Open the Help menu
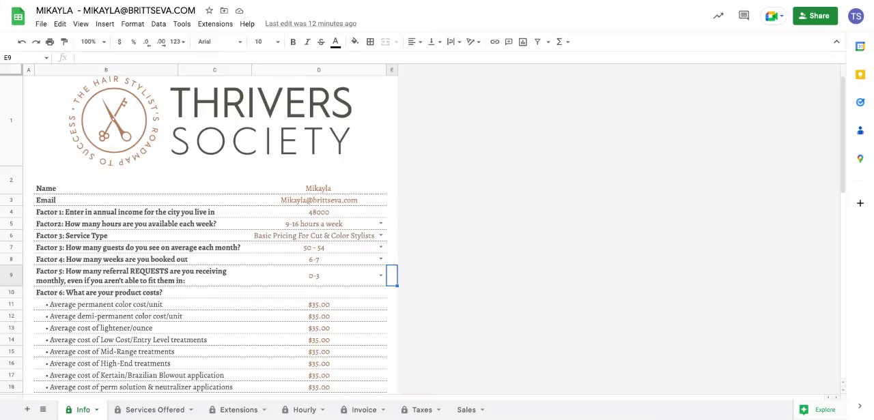 pos(247,24)
